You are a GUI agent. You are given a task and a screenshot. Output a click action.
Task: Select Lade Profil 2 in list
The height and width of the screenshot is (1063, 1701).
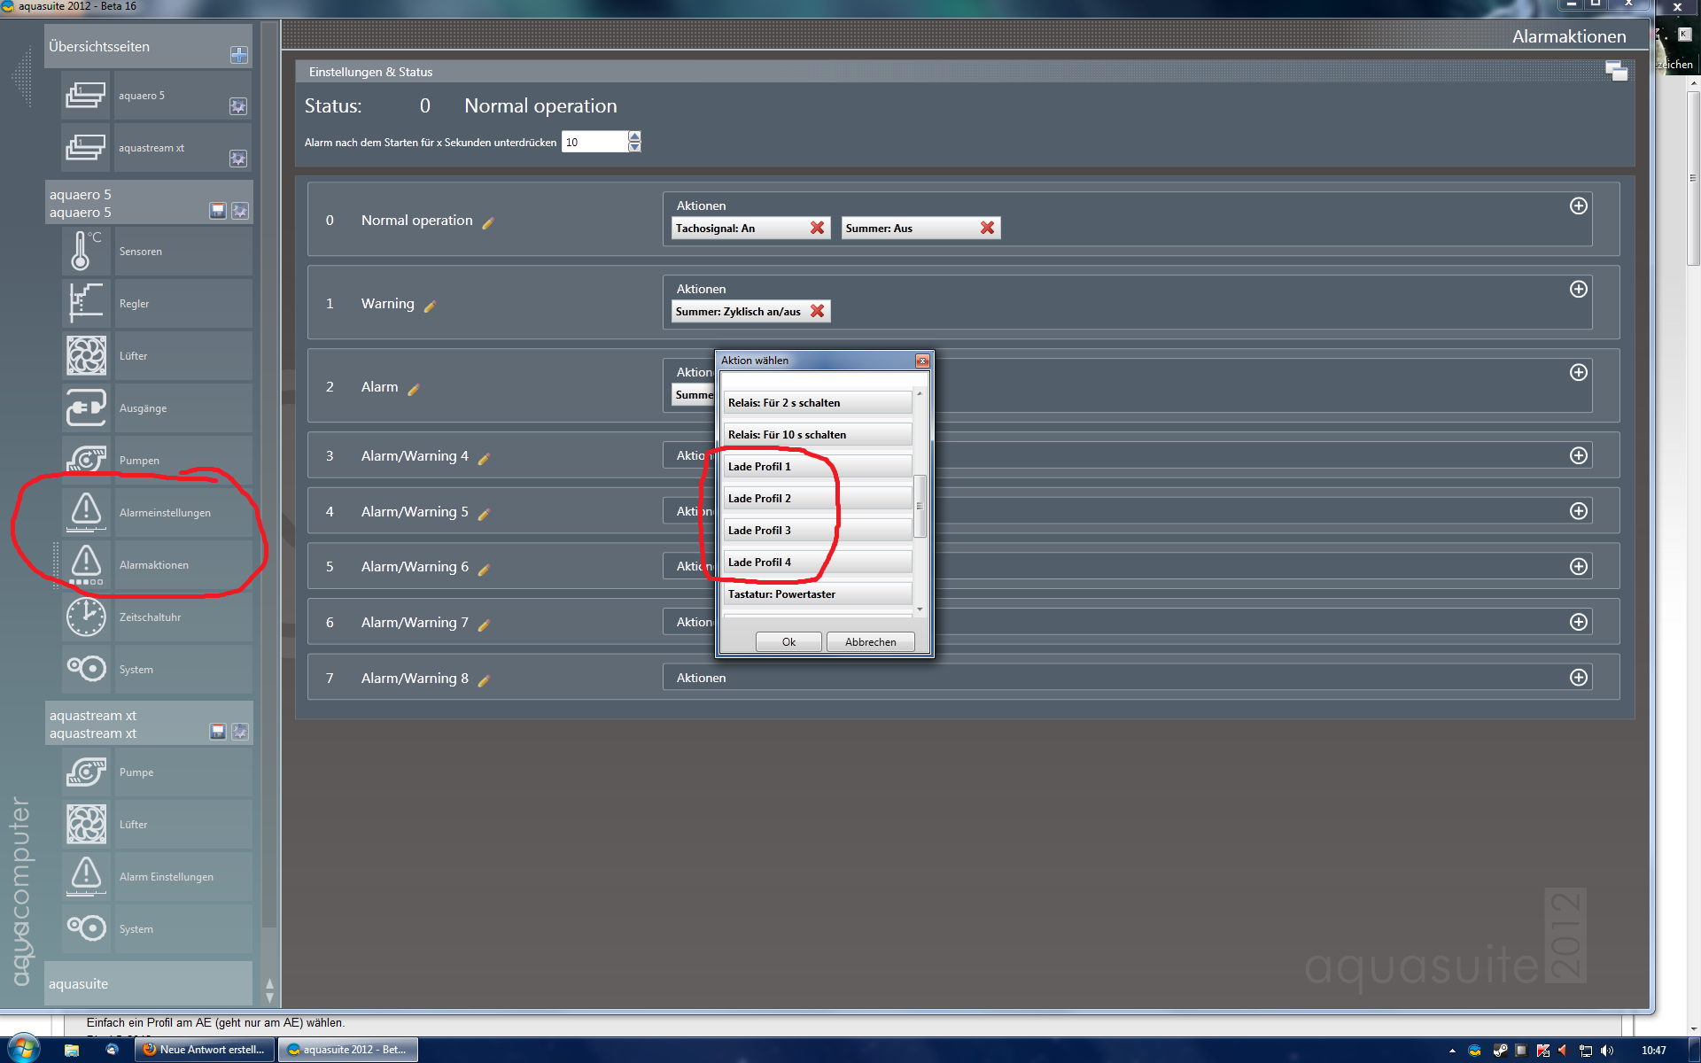tap(817, 499)
